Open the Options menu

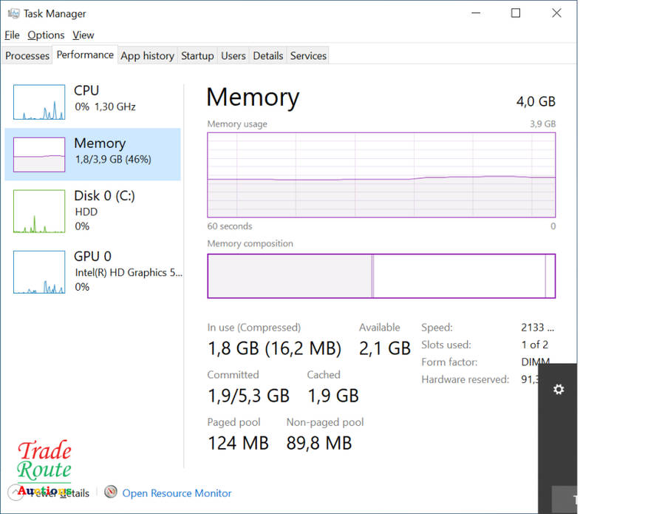[x=46, y=35]
